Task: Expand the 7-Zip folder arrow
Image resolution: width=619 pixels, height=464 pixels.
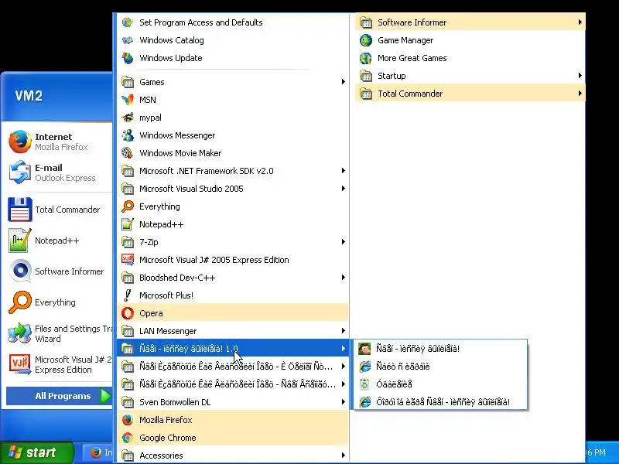Action: pos(343,242)
